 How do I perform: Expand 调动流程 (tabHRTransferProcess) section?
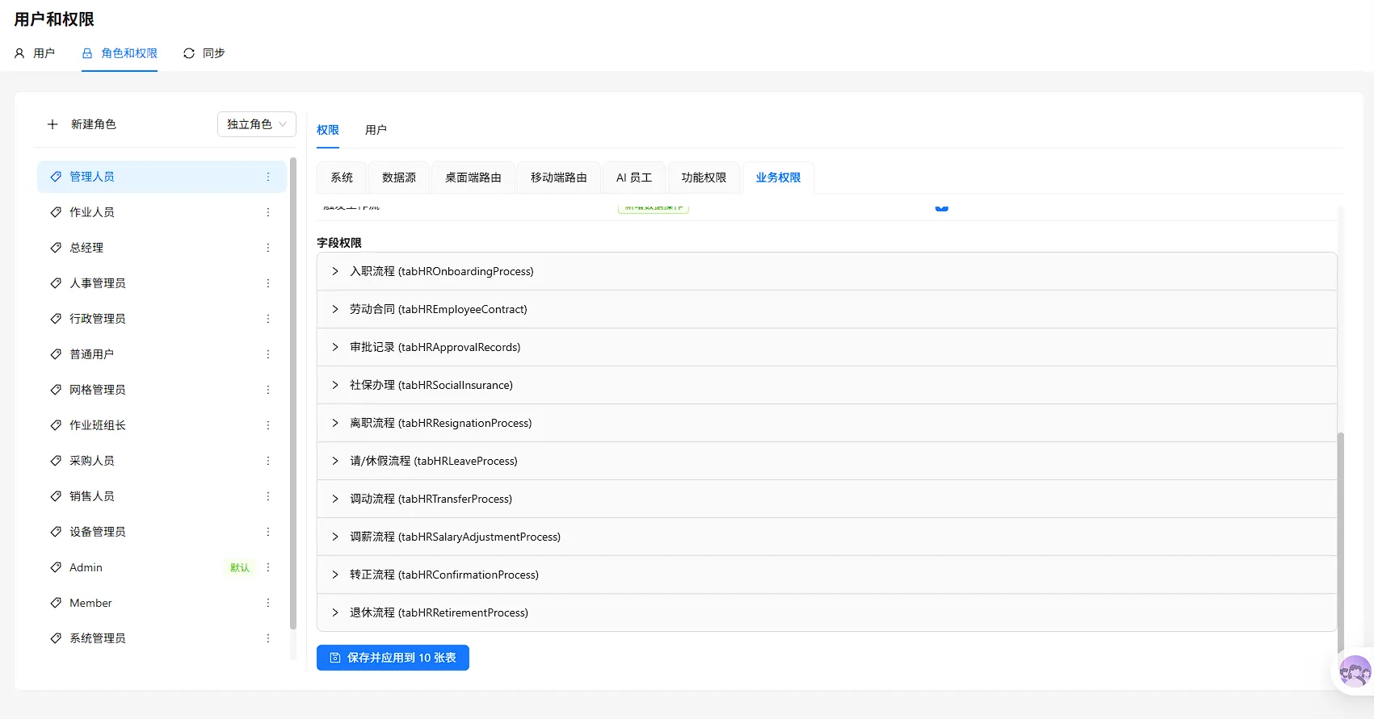[827, 499]
